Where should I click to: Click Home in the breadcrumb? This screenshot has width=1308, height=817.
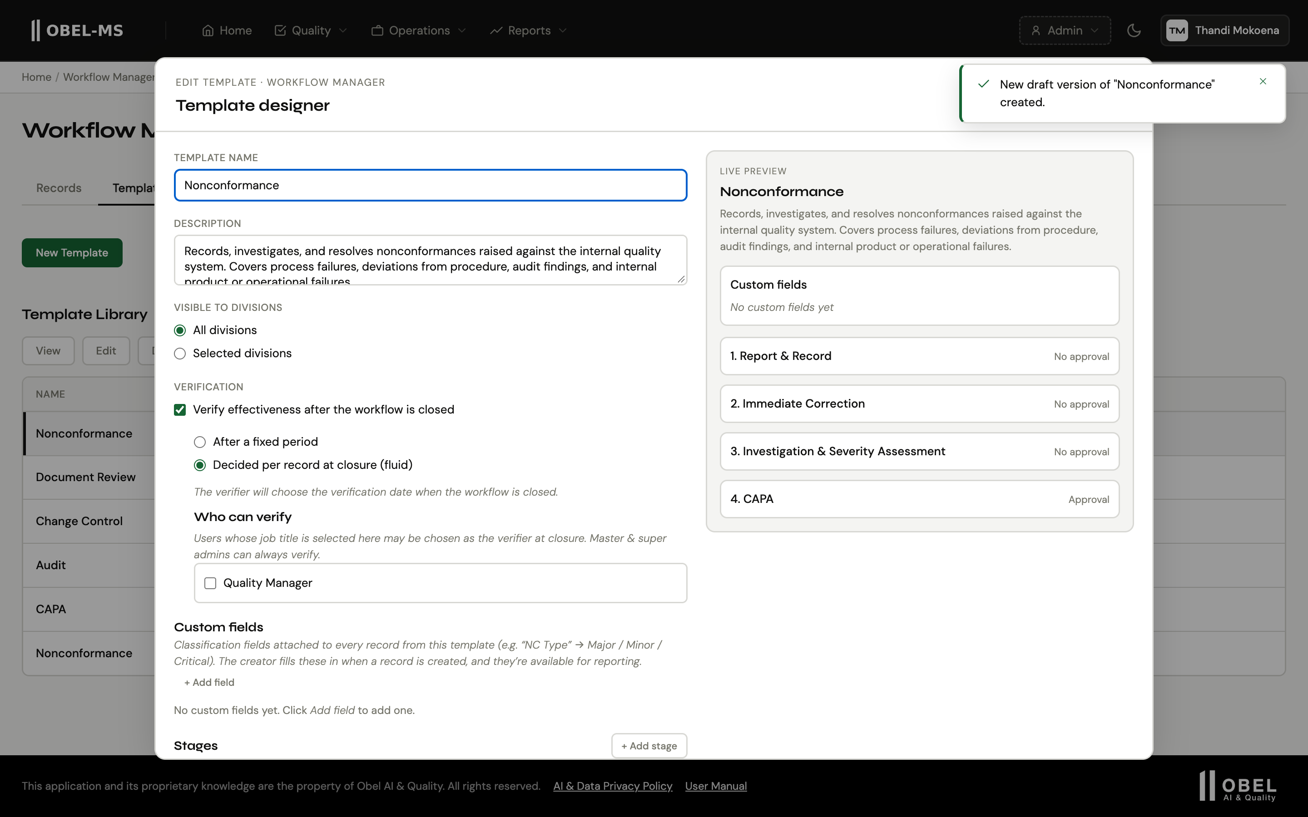coord(36,77)
